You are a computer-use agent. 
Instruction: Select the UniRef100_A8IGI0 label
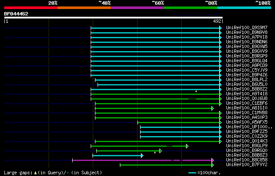coord(247,108)
